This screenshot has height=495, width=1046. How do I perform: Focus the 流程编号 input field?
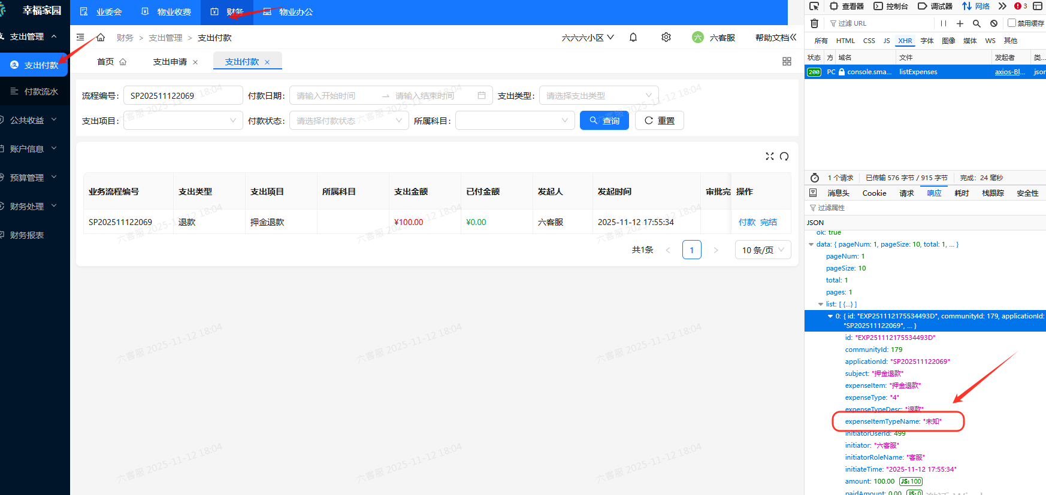[x=183, y=96]
